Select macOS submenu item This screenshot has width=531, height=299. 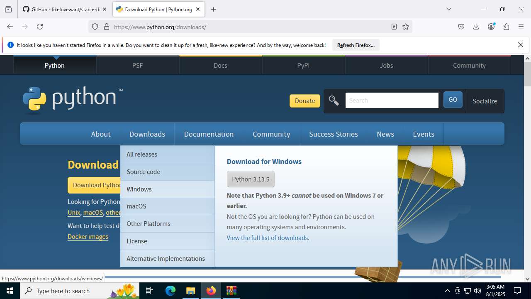[x=168, y=206]
